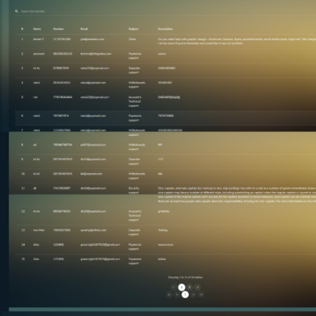Click the name 'Alex' in row 14

pos(36,245)
